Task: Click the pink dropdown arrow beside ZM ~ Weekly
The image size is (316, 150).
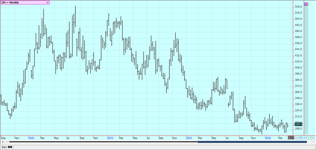Action: (47, 3)
